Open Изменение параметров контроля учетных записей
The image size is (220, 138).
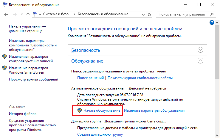point(31,59)
